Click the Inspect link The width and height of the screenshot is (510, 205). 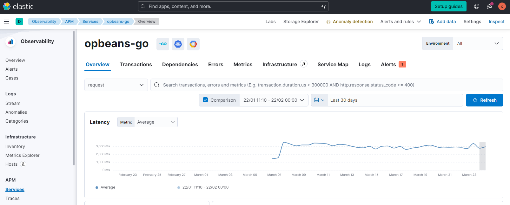pyautogui.click(x=496, y=22)
